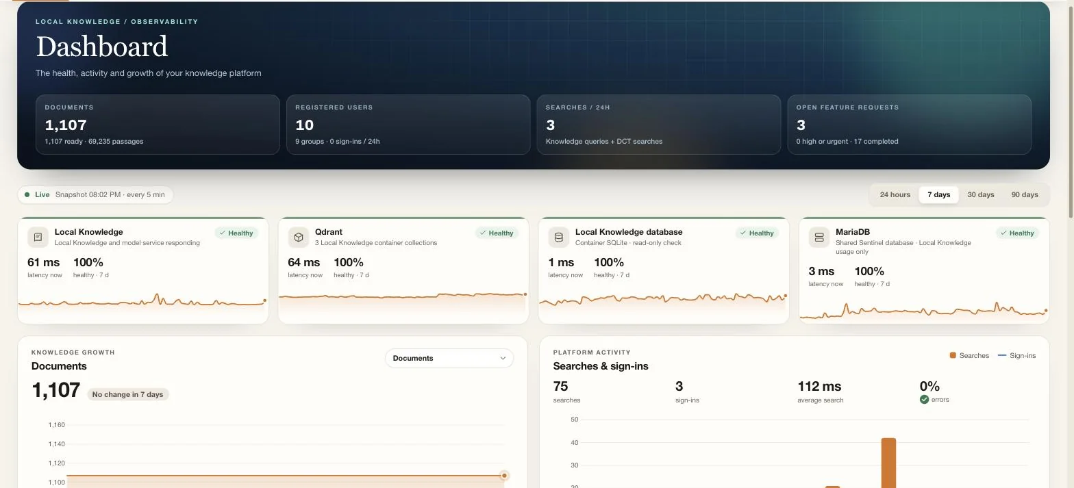Click the 'Searches & sign-ins' chart title
Viewport: 1074px width, 488px height.
601,366
